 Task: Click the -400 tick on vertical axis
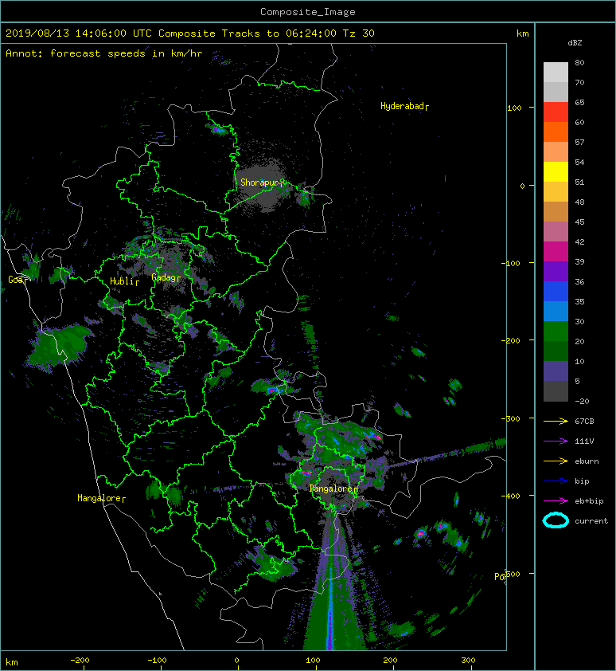511,496
